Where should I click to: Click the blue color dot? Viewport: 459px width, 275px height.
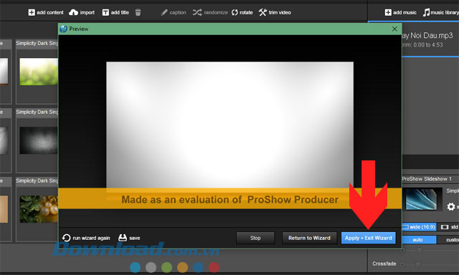click(136, 267)
